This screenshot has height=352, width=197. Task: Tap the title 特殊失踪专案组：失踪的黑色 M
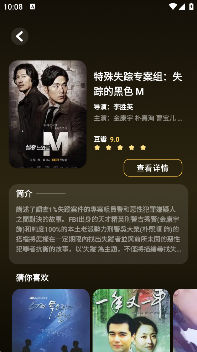pyautogui.click(x=138, y=84)
